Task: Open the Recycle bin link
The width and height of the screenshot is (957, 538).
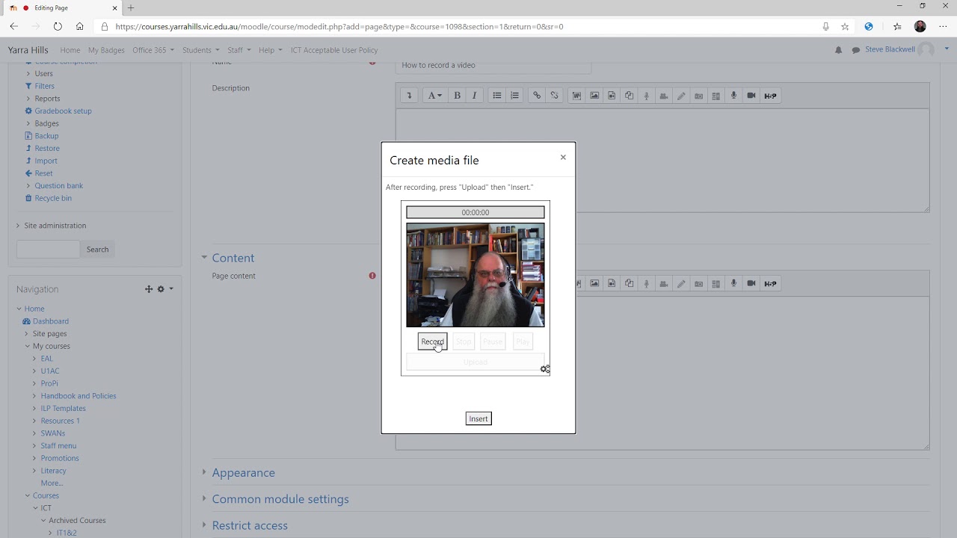Action: (53, 198)
